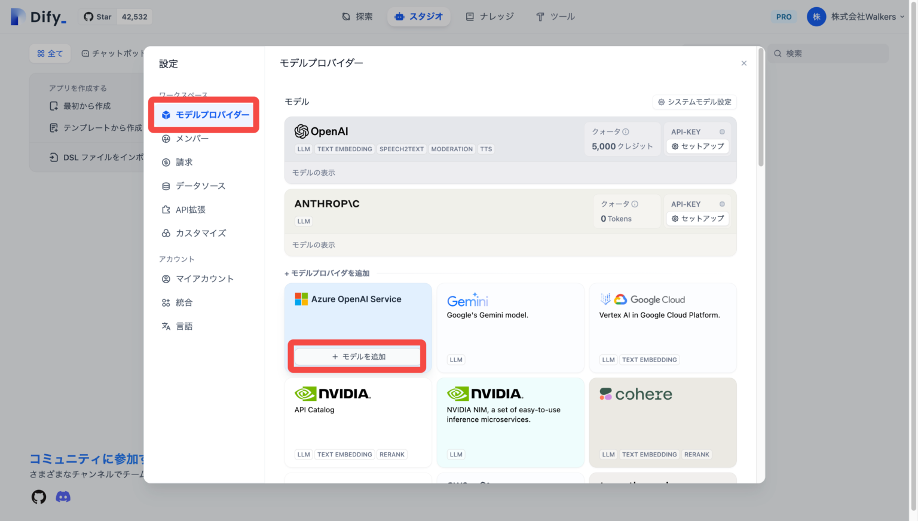
Task: Open システムモデル設定 via its gear icon
Action: click(x=661, y=102)
